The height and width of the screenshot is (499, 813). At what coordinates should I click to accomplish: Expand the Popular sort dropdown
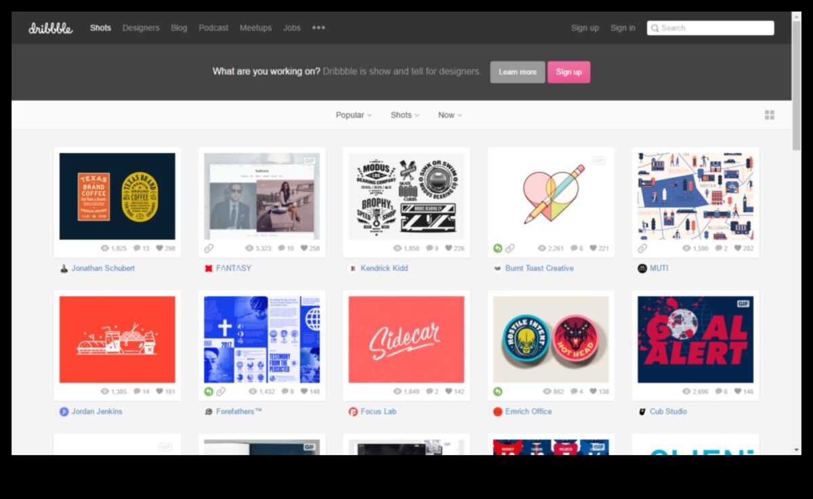(x=354, y=115)
